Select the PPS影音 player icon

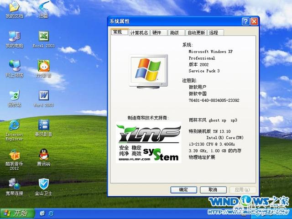(43, 66)
